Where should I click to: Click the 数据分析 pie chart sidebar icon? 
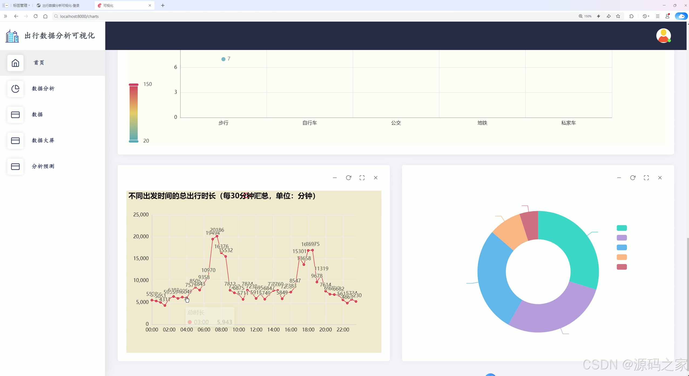15,89
